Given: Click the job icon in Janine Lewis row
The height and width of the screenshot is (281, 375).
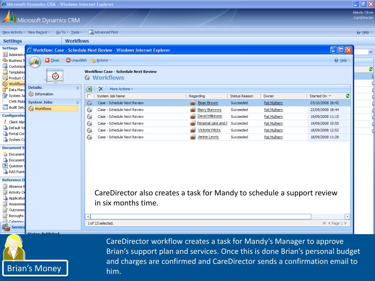Looking at the screenshot, I should point(89,137).
